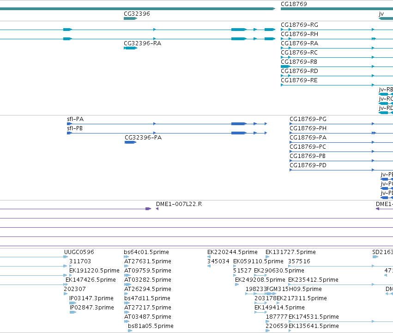Click the CG32396-PA coding region glyph
Viewport: 393px width, 333px height.
point(130,142)
